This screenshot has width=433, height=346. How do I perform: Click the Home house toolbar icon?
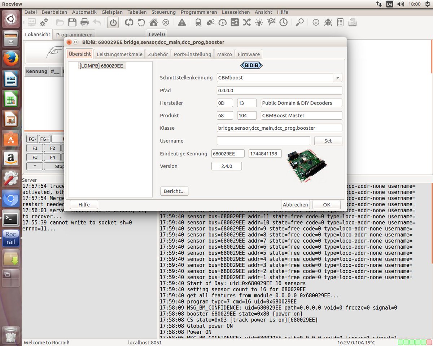[x=153, y=23]
